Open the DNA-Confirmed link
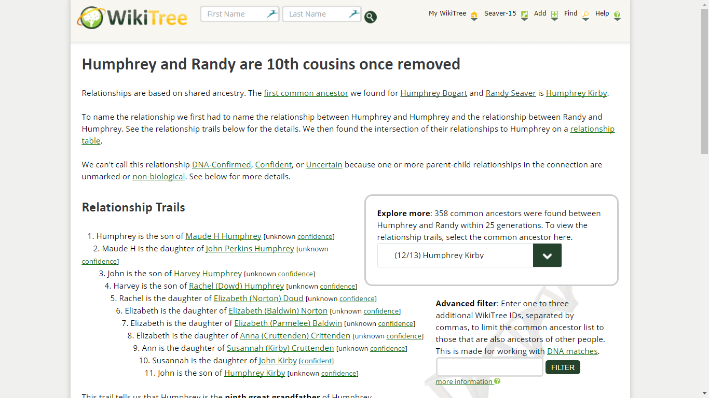 (x=222, y=165)
